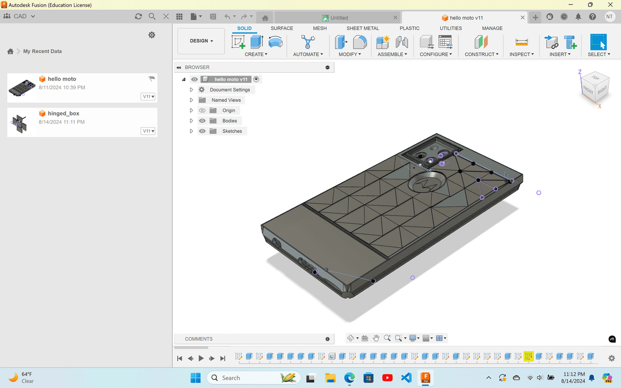This screenshot has width=621, height=388.
Task: Switch to the SURFACE tab
Action: [x=282, y=28]
